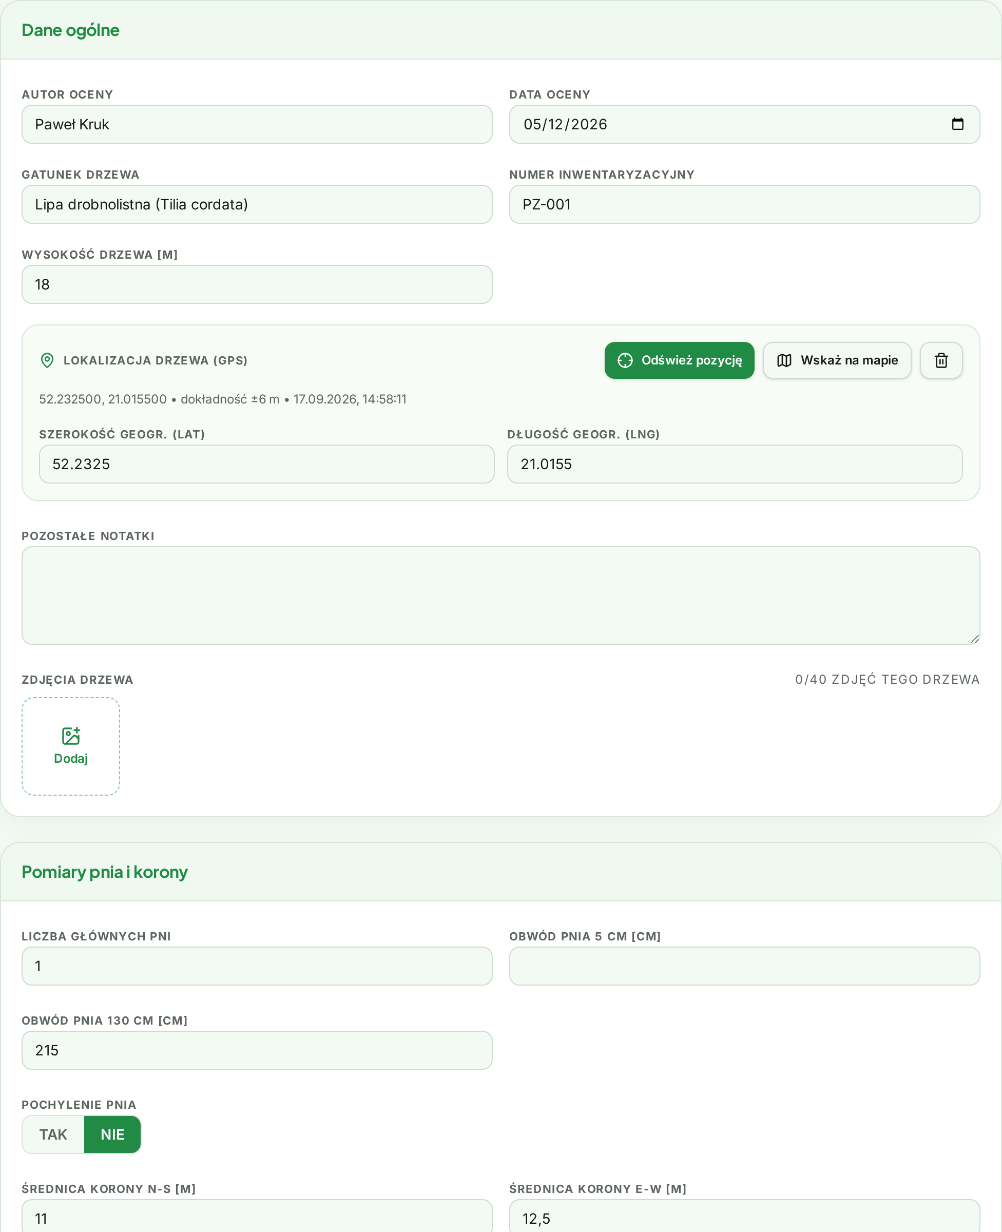The height and width of the screenshot is (1232, 1002).
Task: Click the Pozostałe notatki text area
Action: coord(500,595)
